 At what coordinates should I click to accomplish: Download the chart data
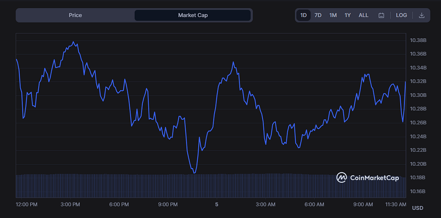421,16
